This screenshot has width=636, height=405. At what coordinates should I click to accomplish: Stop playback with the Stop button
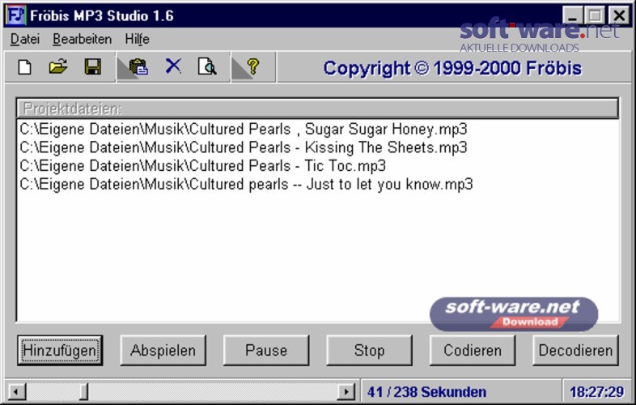(369, 351)
